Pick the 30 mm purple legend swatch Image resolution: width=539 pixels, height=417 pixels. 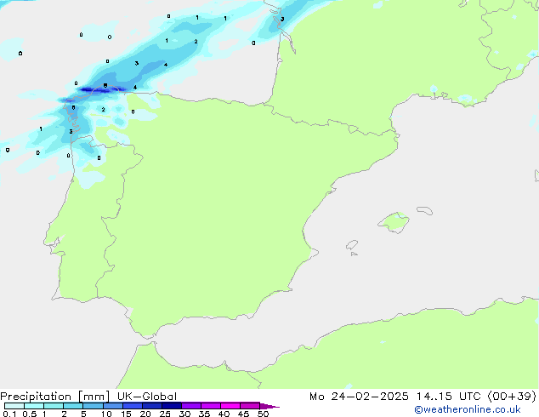coord(190,406)
